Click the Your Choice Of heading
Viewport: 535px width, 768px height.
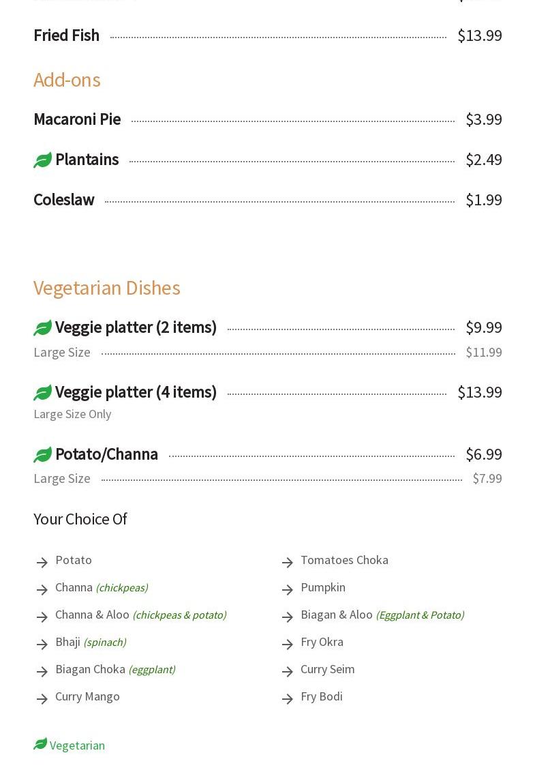click(80, 519)
